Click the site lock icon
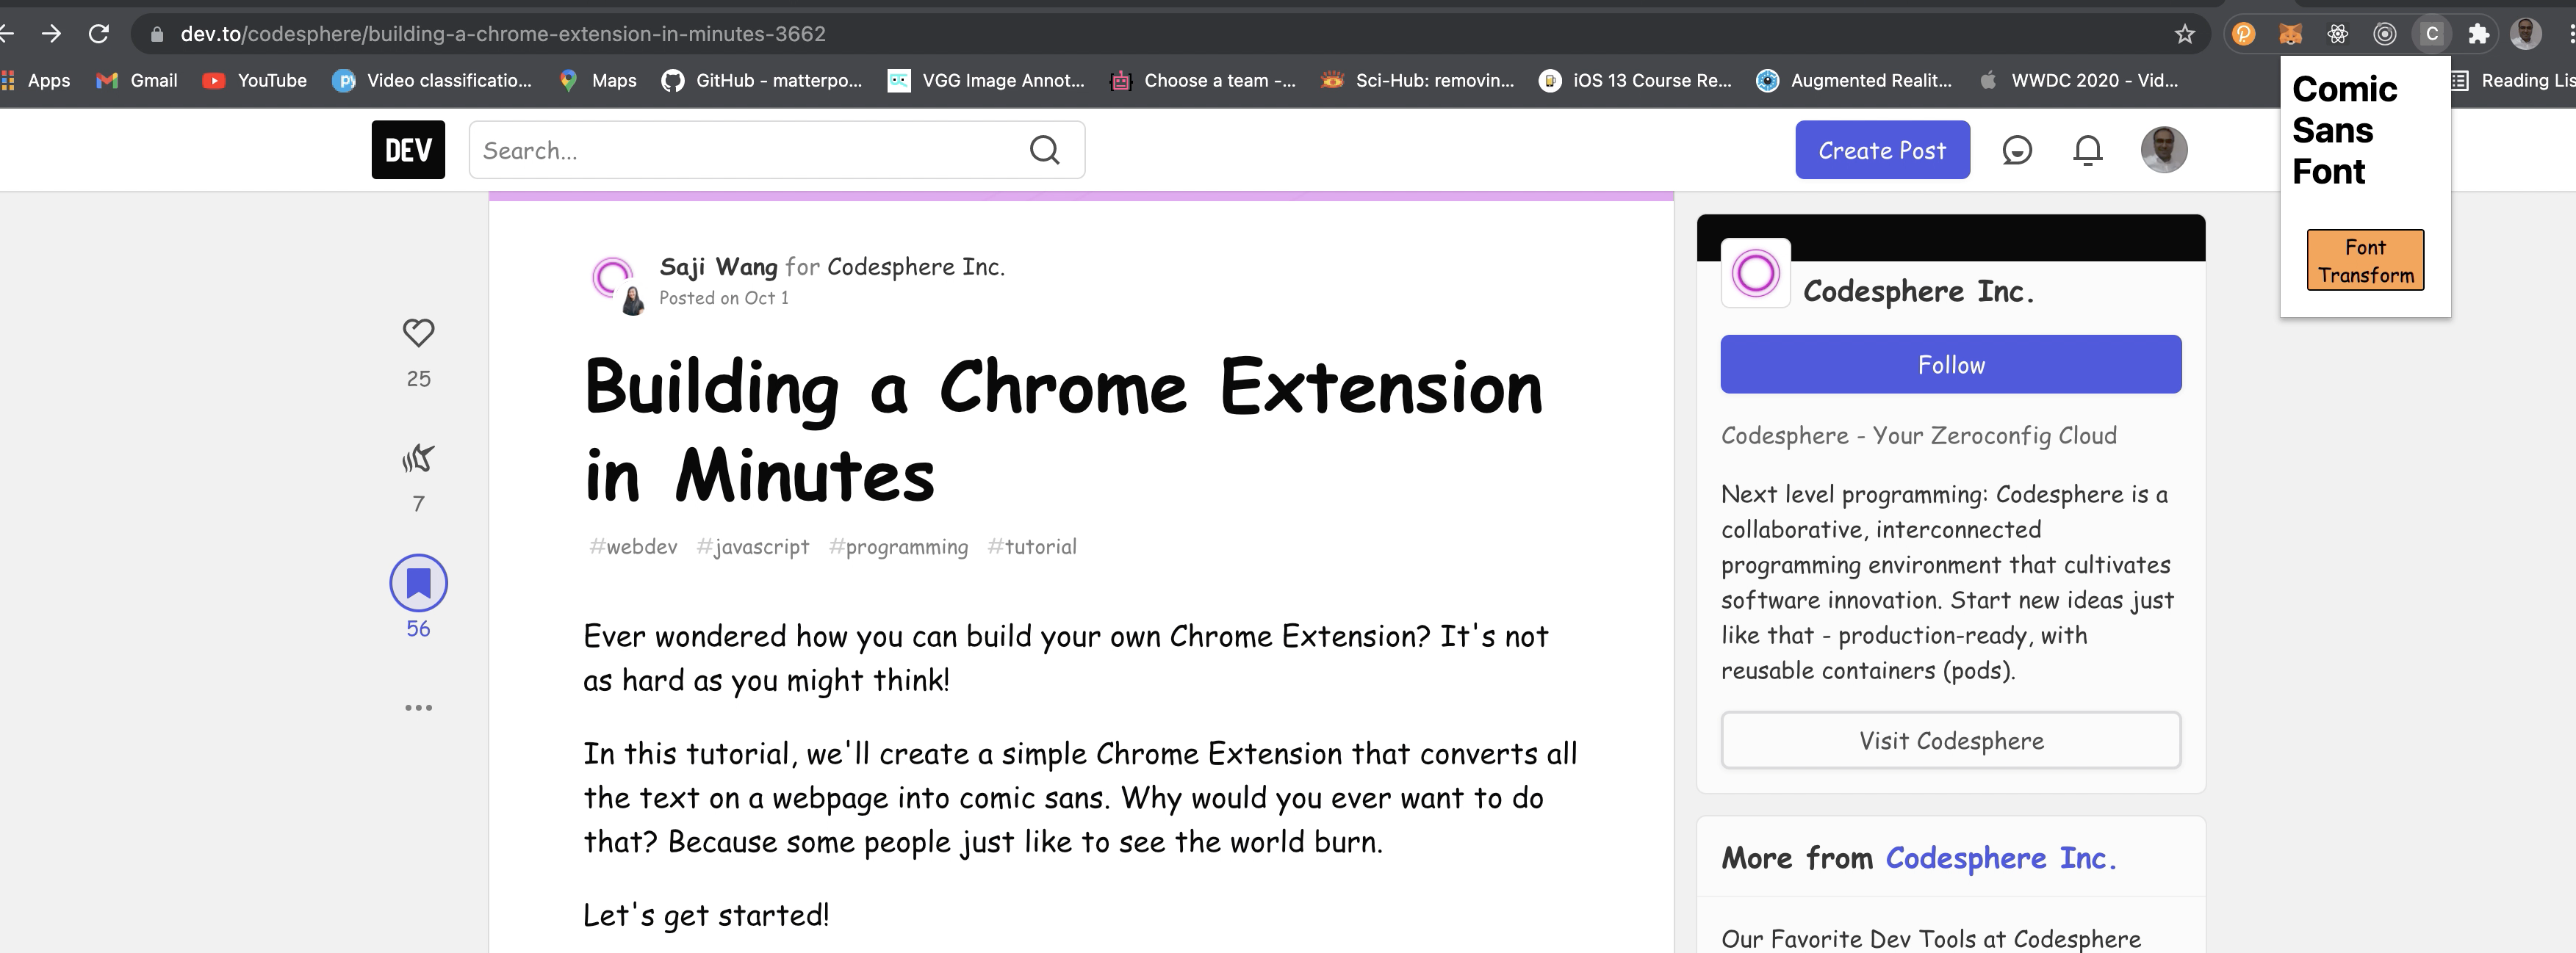This screenshot has height=953, width=2576. click(x=156, y=34)
